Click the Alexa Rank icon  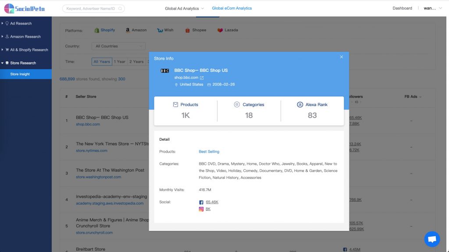[x=300, y=104]
